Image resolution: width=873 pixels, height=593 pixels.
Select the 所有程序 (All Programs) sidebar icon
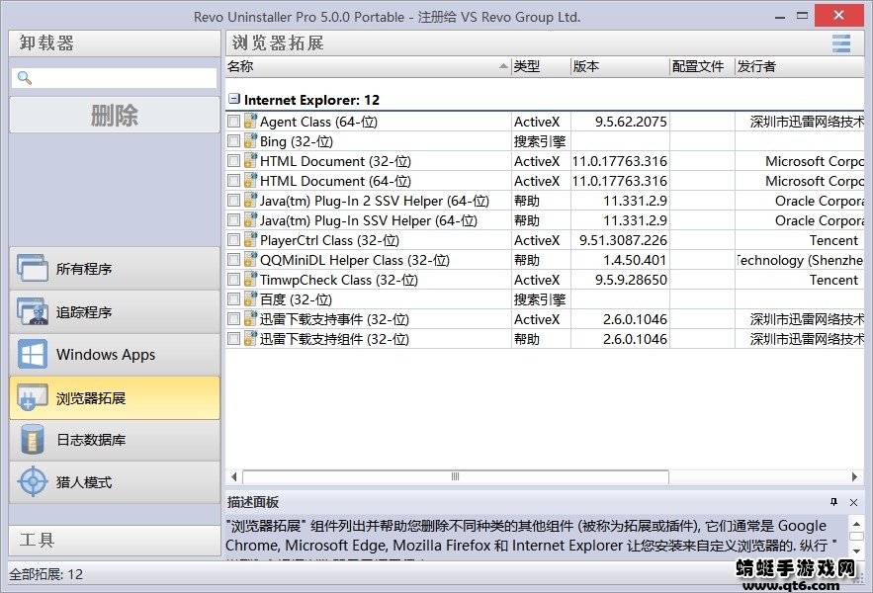pos(31,268)
